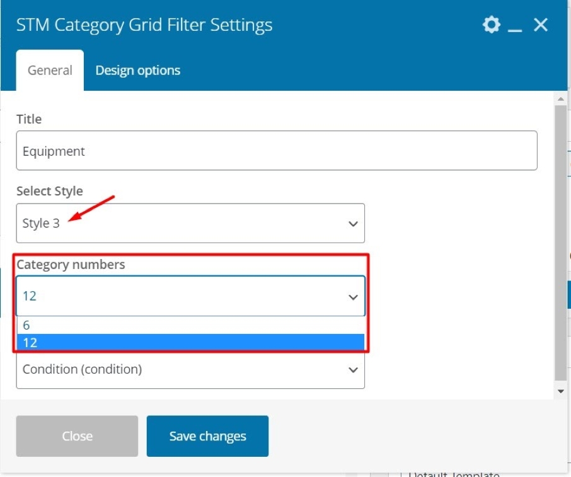Click the Title field containing Equipment
Image resolution: width=571 pixels, height=477 pixels.
coord(277,151)
